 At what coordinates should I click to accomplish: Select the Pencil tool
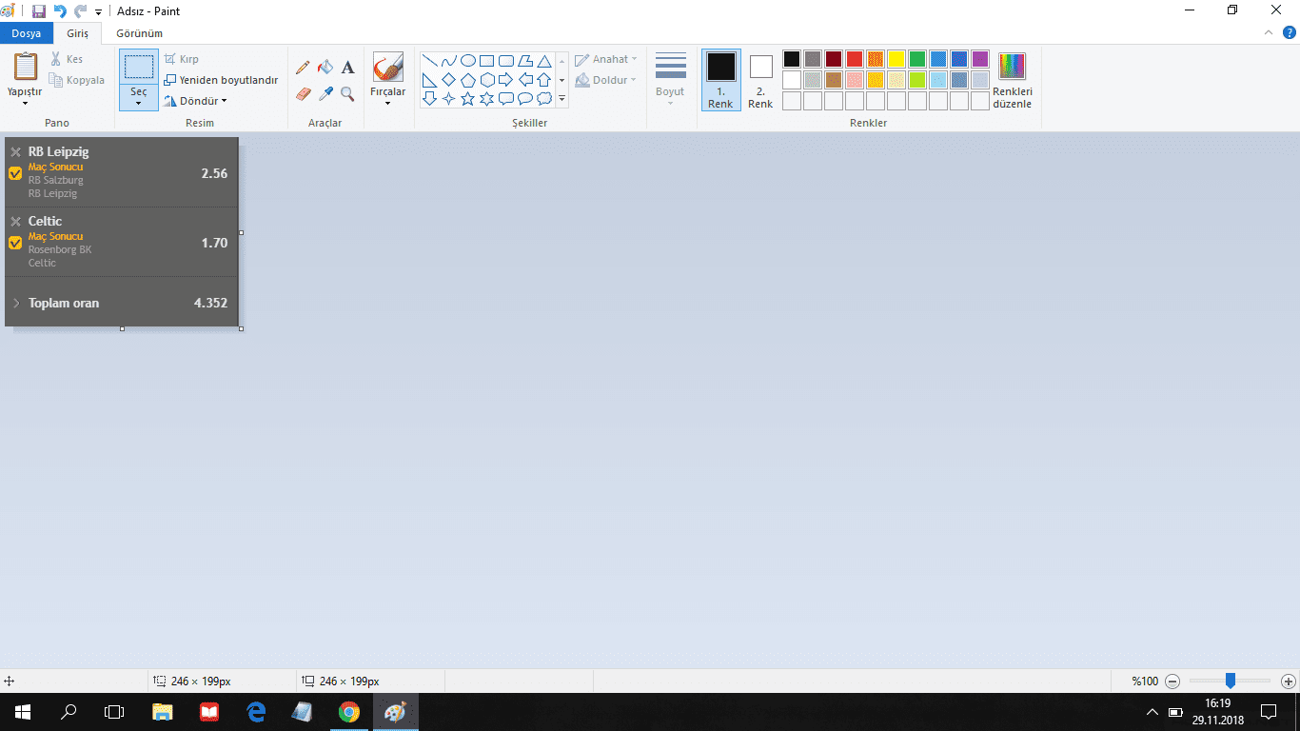tap(303, 68)
